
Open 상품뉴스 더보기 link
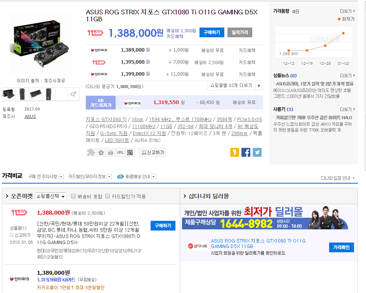(347, 76)
